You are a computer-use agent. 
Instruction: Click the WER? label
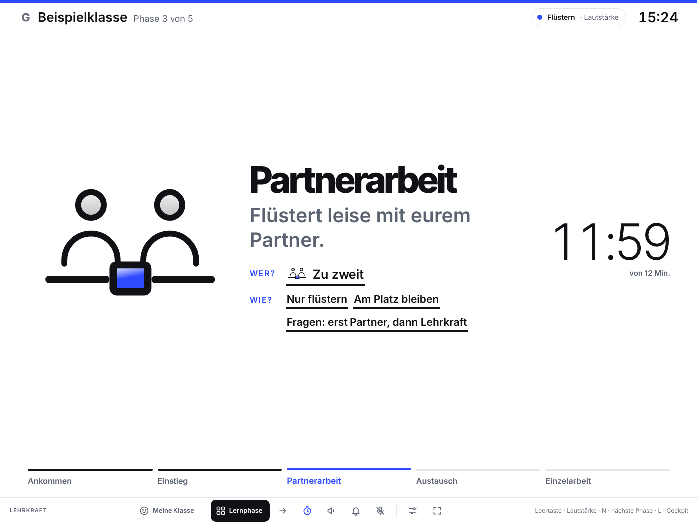tap(262, 274)
